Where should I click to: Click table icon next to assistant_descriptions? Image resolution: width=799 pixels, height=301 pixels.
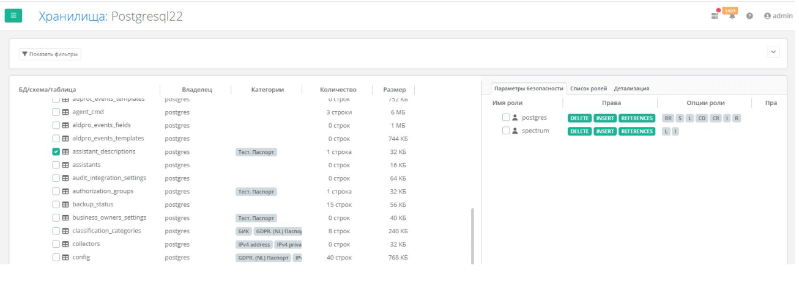(x=65, y=151)
